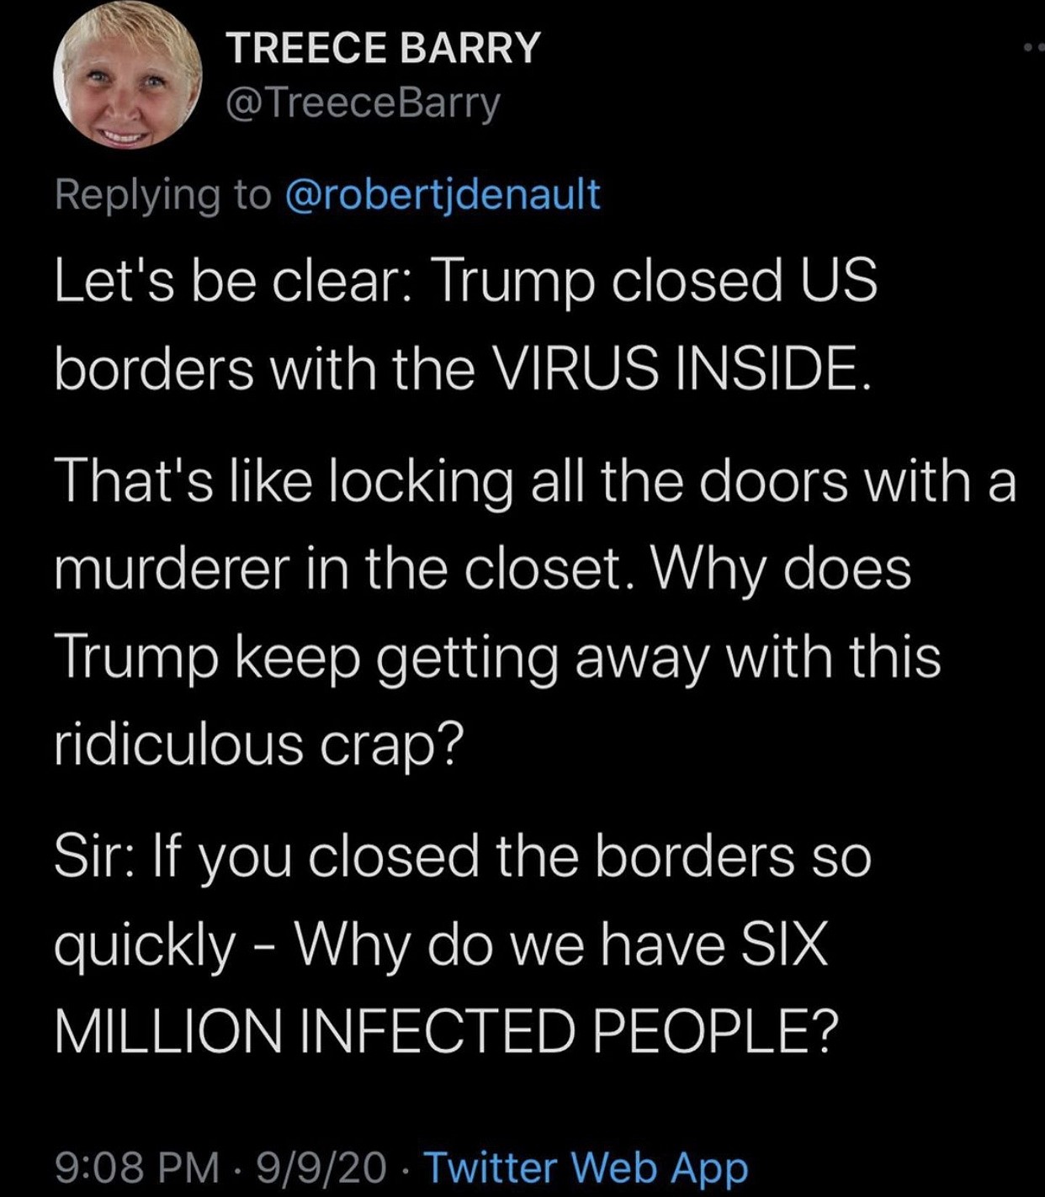Click the words "Trump closed US"

(x=655, y=280)
